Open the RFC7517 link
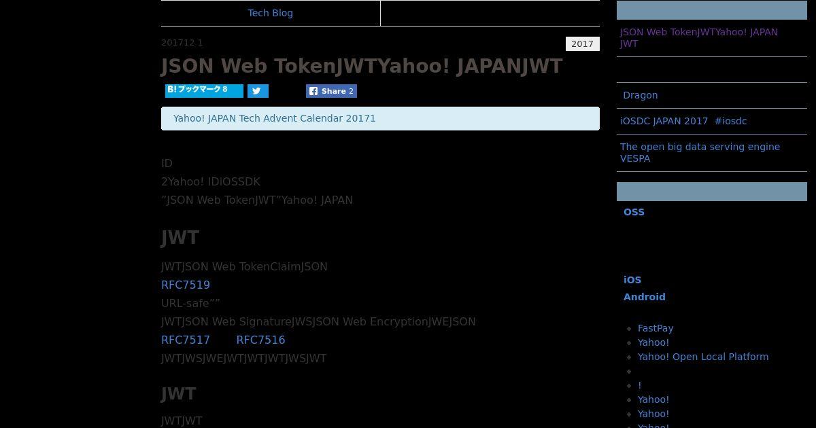816x428 pixels. [x=186, y=340]
